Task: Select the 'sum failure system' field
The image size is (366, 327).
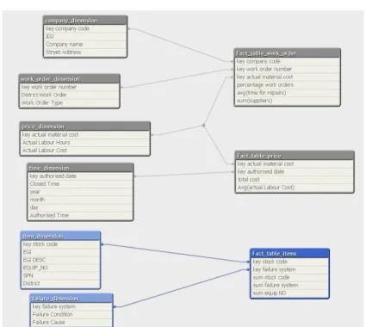Action: coord(289,285)
